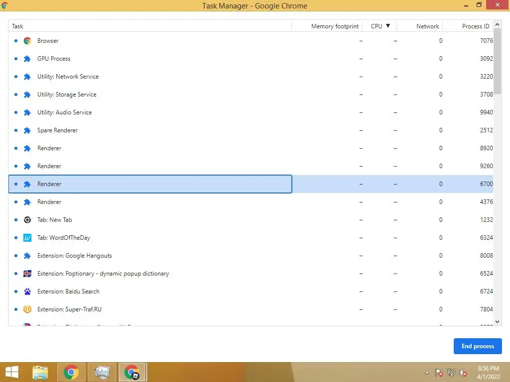Click scrollbar down arrow in task list
510x382 pixels.
click(x=497, y=322)
